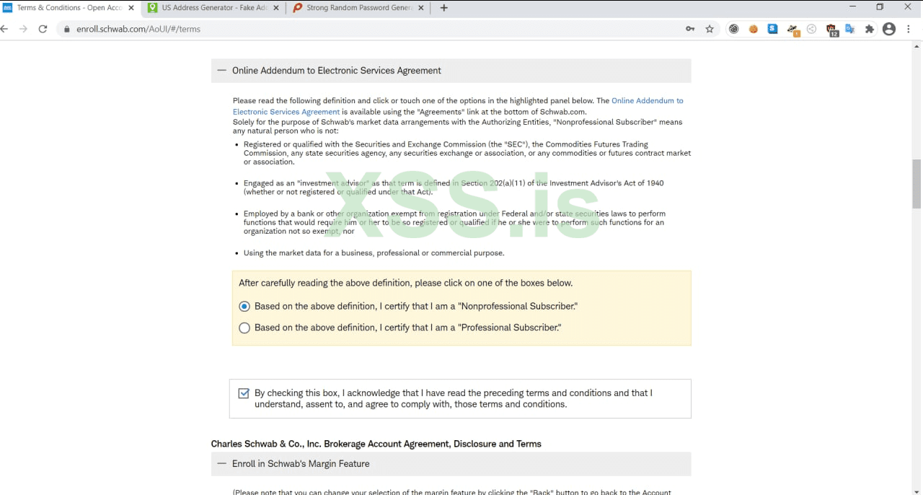Open the blue S extension
Viewport: 923px width, 495px height.
(x=773, y=29)
